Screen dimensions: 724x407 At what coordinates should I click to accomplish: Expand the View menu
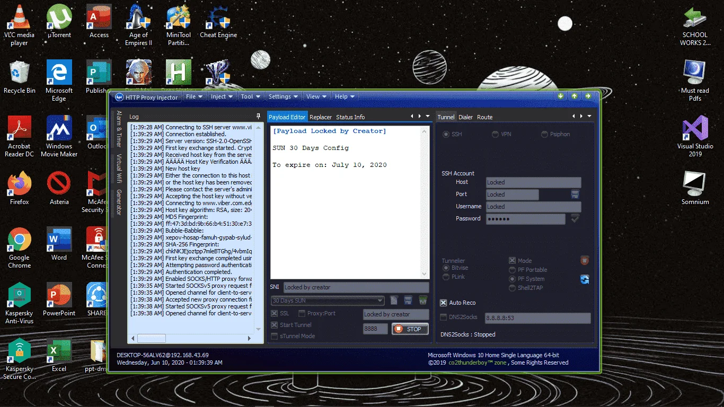point(316,96)
